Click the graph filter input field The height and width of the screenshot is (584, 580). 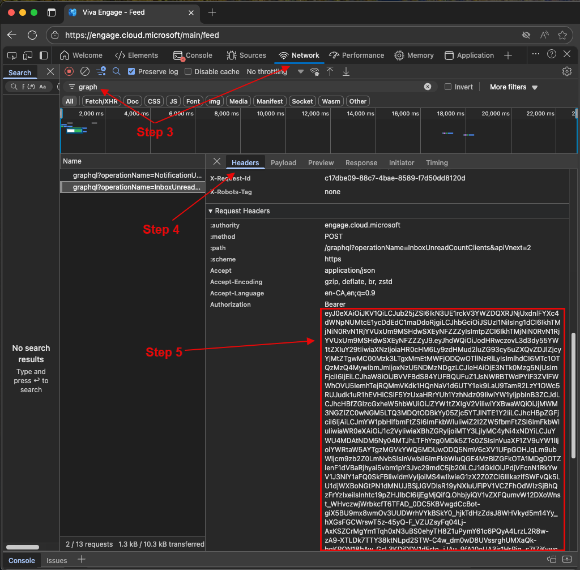click(x=250, y=87)
